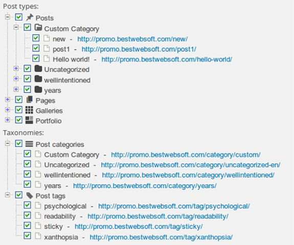Collapse the Post tags node

8,195
